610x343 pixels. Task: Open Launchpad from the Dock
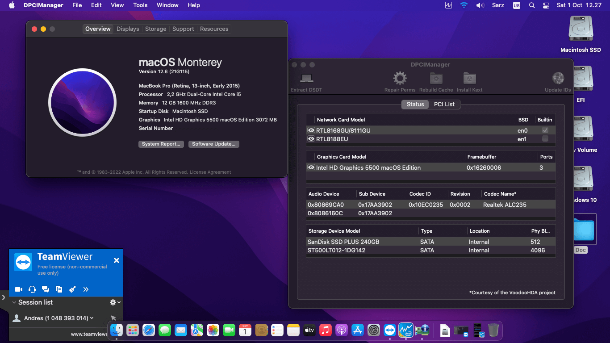[133, 330]
